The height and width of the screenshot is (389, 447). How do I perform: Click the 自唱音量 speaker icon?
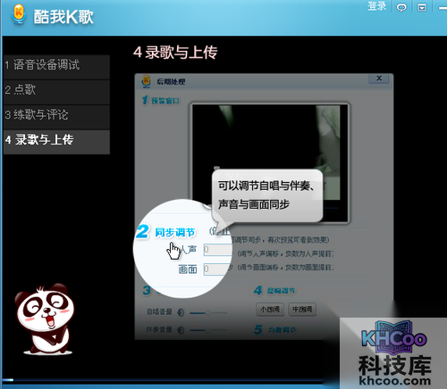pyautogui.click(x=181, y=312)
